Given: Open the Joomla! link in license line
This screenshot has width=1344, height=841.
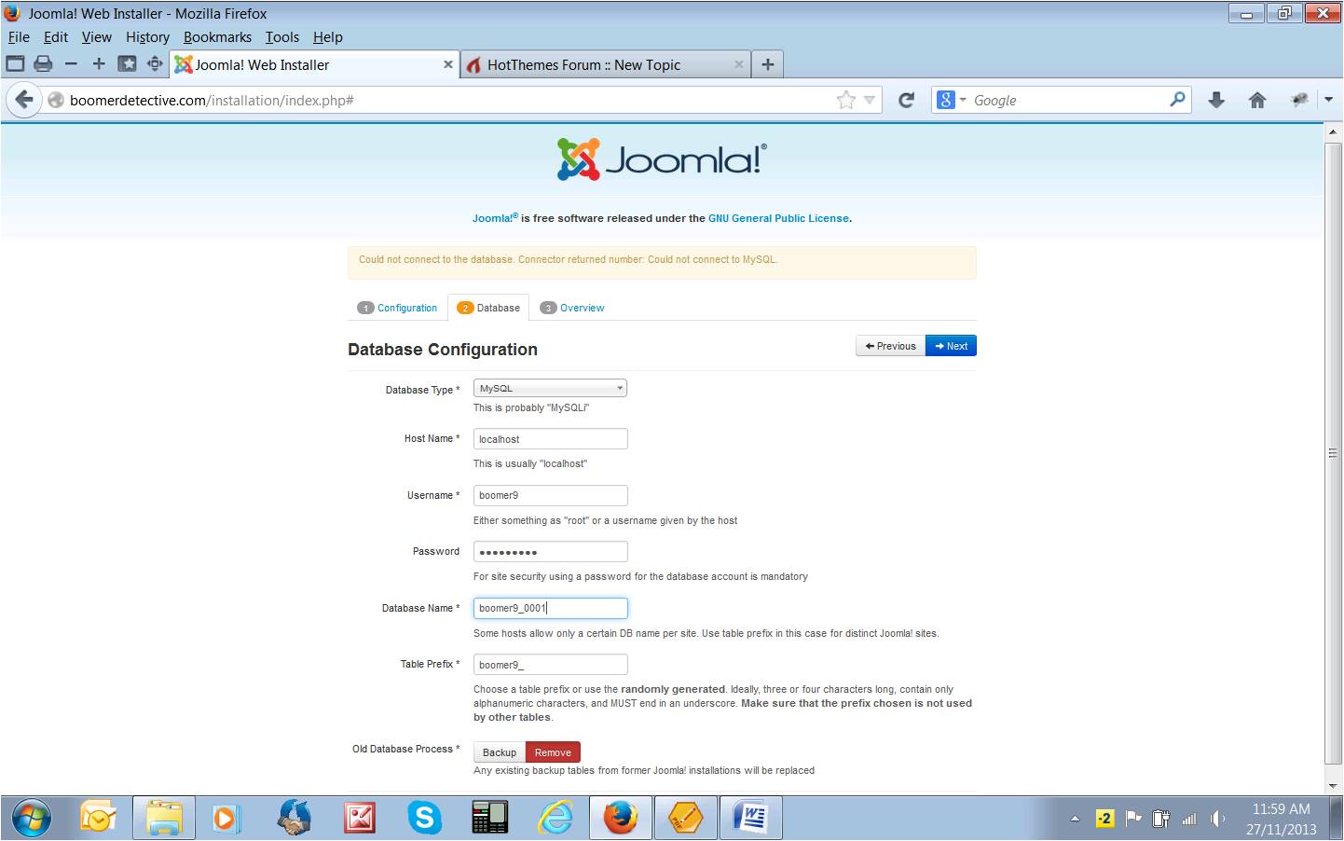Looking at the screenshot, I should pos(495,218).
